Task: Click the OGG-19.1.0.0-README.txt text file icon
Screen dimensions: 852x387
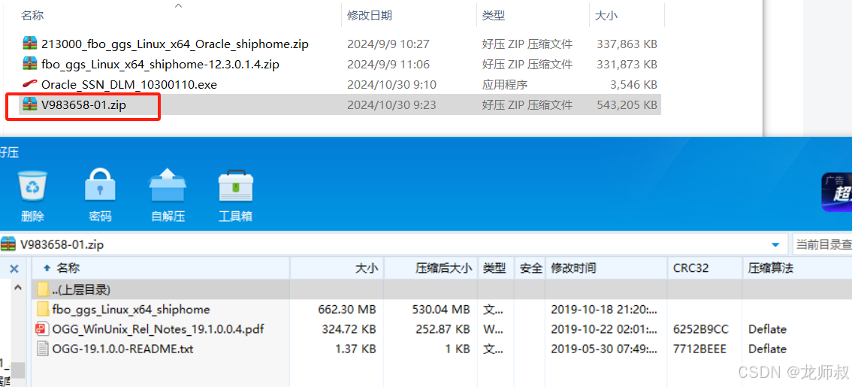Action: 44,349
